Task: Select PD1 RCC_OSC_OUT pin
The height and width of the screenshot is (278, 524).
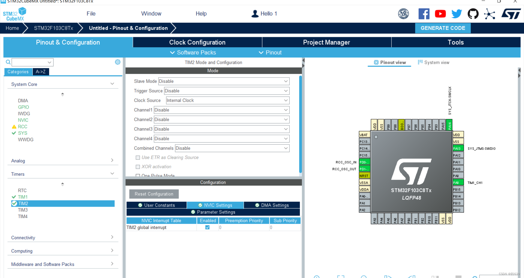Action: point(365,169)
